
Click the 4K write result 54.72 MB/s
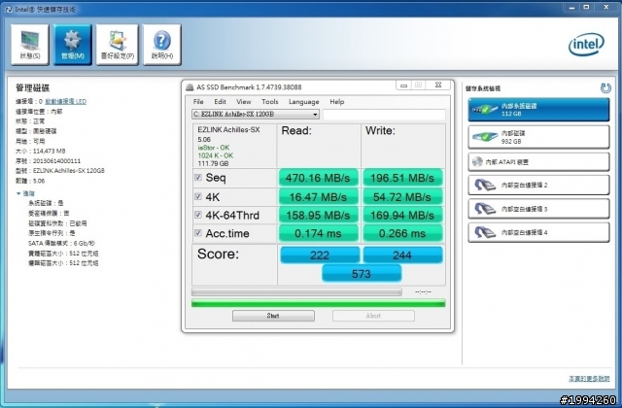pyautogui.click(x=402, y=196)
